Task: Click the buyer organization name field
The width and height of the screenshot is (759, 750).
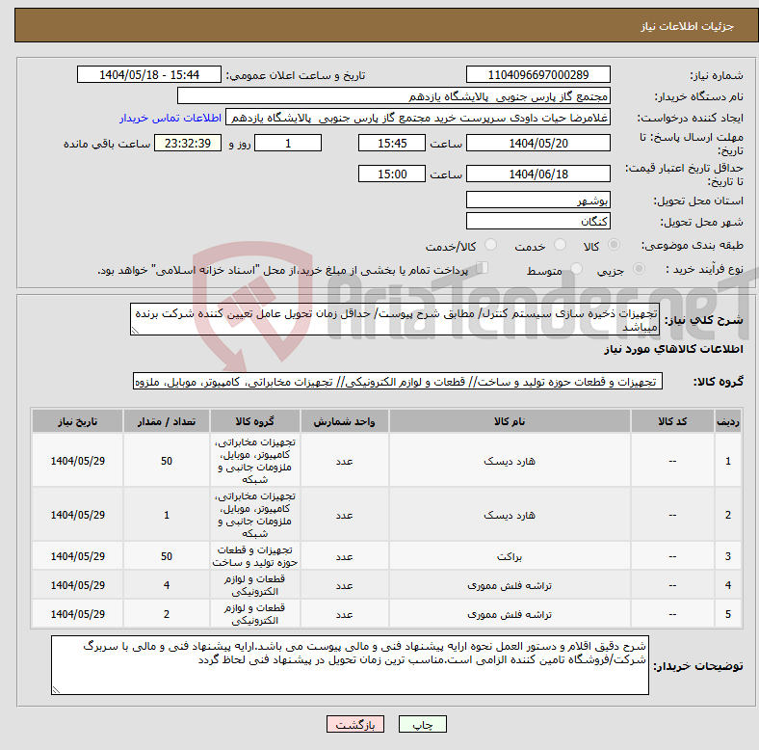Action: [x=394, y=96]
